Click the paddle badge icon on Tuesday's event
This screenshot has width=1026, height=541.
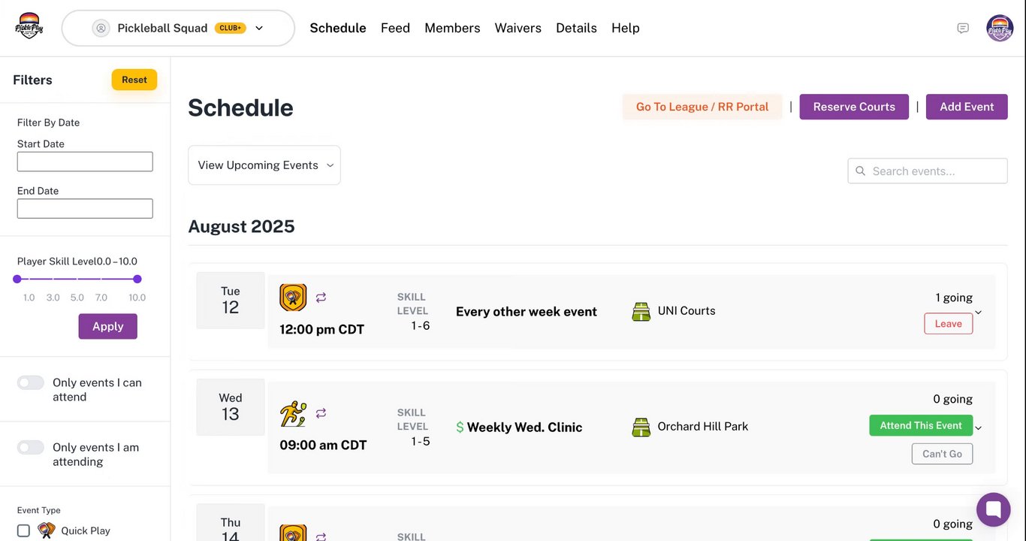click(x=293, y=298)
